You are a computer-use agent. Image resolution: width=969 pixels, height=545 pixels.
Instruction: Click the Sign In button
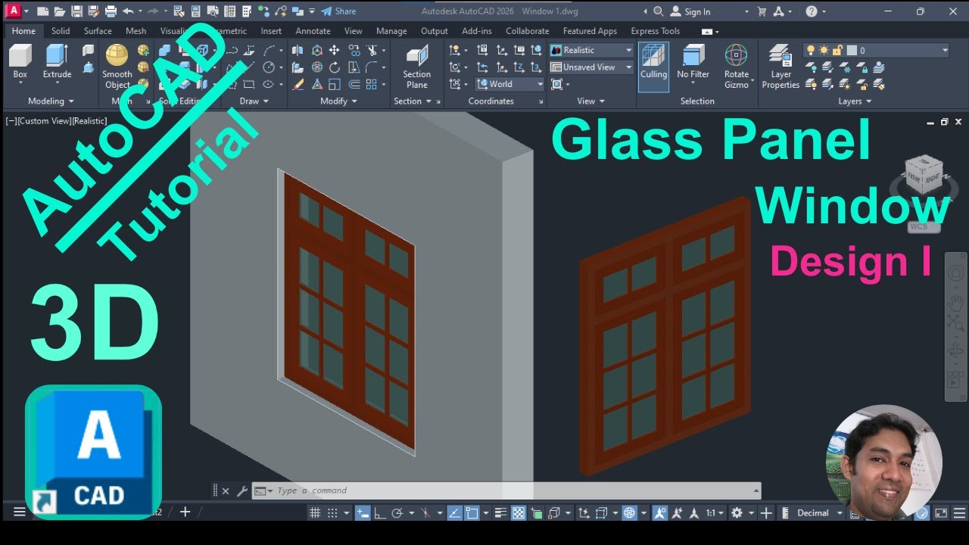point(690,11)
